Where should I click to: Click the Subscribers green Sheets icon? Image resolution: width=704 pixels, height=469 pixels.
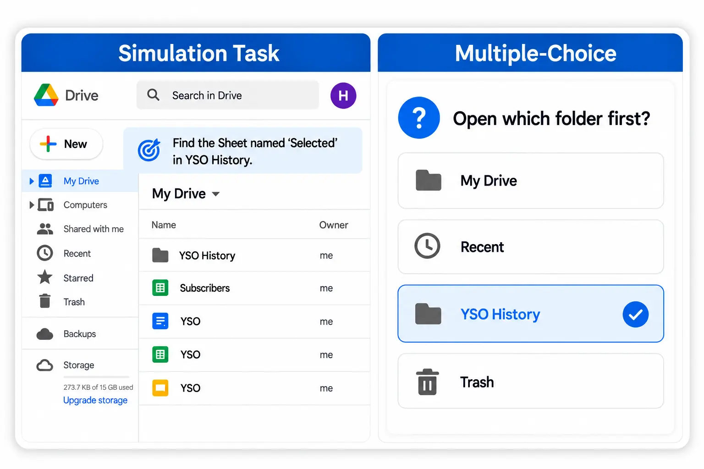tap(160, 288)
